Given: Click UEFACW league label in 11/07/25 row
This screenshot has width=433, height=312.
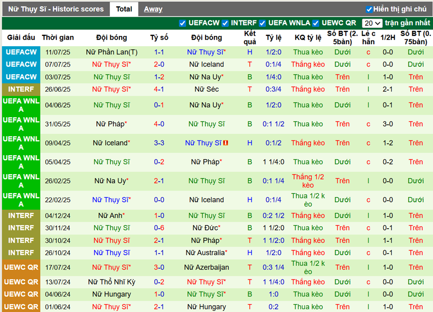Looking at the screenshot, I should pos(21,52).
